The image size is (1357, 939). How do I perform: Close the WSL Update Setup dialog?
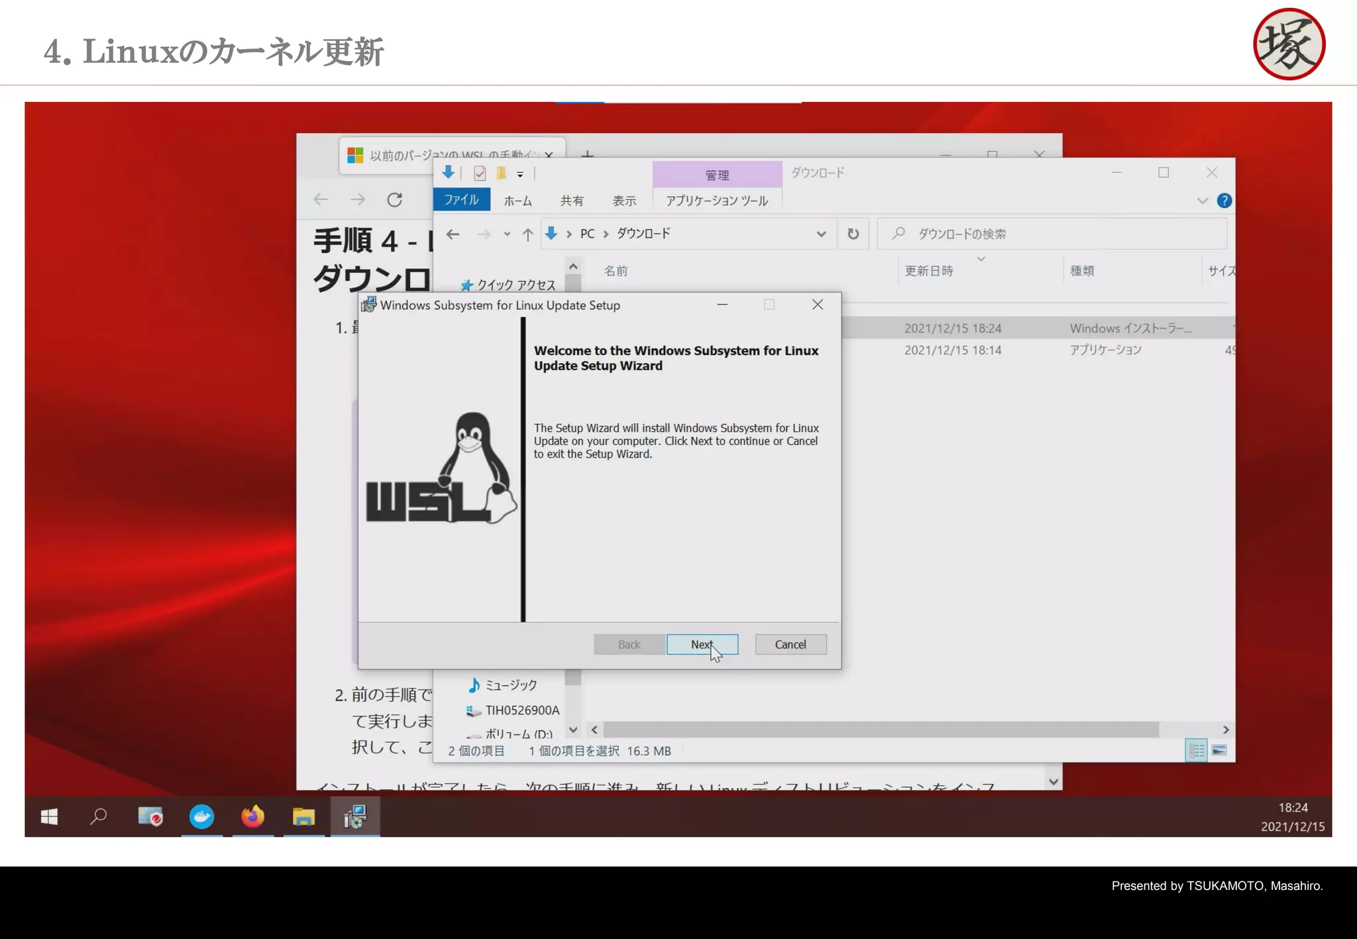pos(818,305)
